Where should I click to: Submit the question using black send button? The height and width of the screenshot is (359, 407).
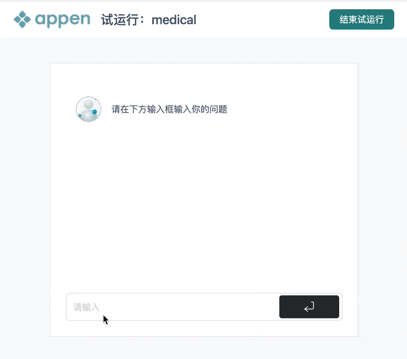(x=309, y=307)
